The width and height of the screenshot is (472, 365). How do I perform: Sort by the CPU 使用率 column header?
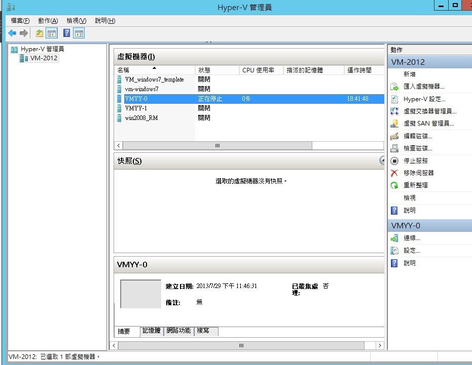point(261,70)
